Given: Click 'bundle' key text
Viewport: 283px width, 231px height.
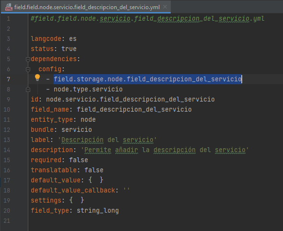Looking at the screenshot, I should (42, 130).
